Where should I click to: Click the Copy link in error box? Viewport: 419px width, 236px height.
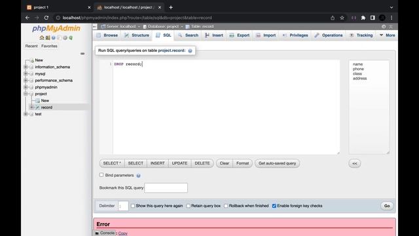point(123,233)
